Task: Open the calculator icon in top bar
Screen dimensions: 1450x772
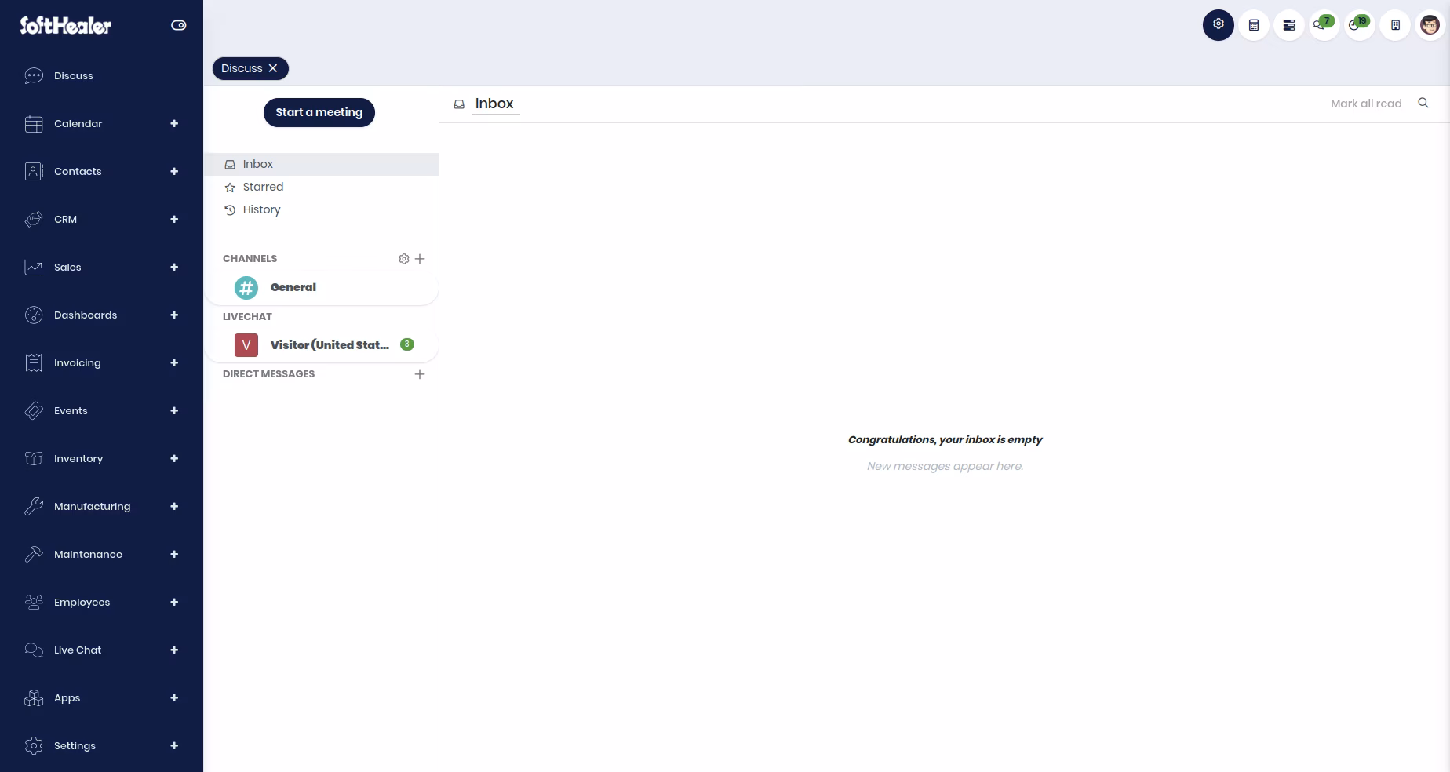Action: 1254,25
